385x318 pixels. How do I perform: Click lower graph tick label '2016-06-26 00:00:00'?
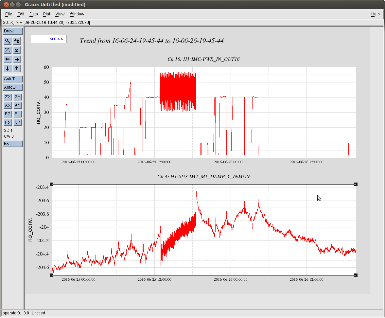[231, 279]
